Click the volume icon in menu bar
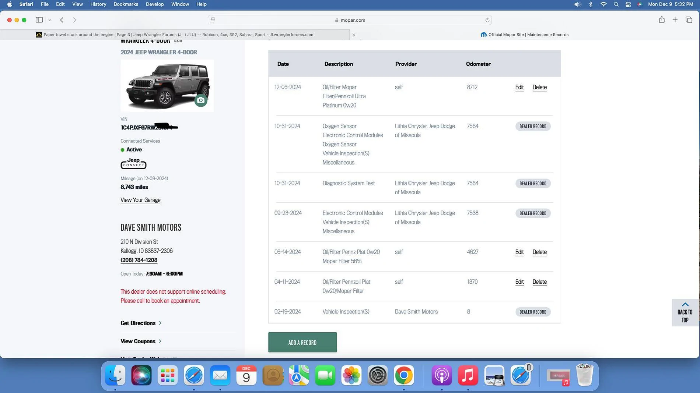 (x=577, y=4)
